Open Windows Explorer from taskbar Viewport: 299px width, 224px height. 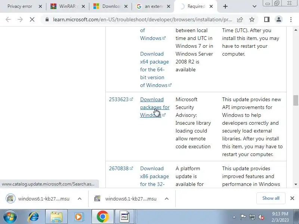coord(56,217)
